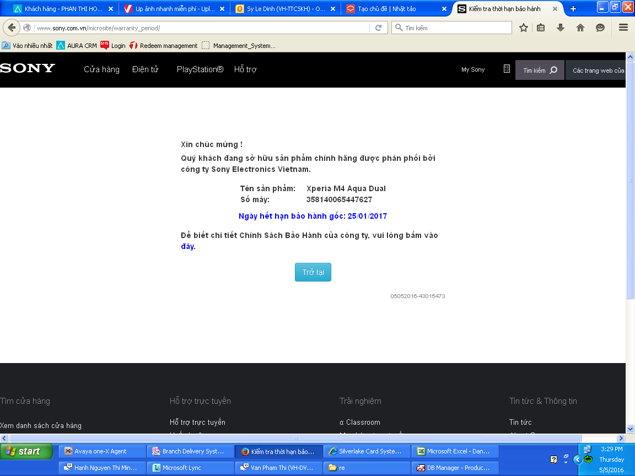Click product name Xperia M4 Aqua Dual

pos(346,188)
